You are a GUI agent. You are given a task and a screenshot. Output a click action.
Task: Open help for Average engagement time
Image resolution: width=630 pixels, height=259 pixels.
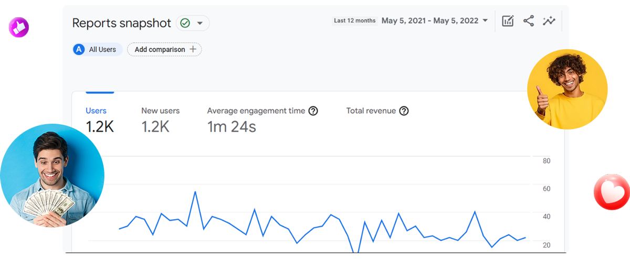click(x=313, y=111)
